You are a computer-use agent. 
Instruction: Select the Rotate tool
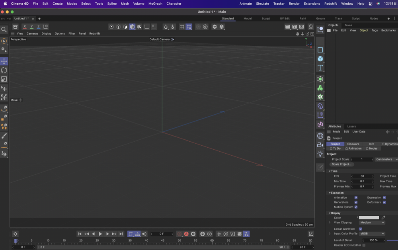coord(4,70)
